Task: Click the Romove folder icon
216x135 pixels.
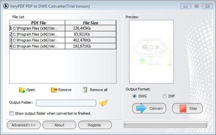Action: (54, 90)
